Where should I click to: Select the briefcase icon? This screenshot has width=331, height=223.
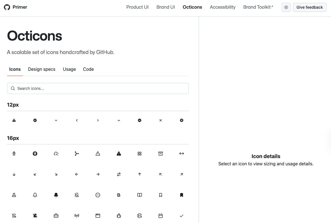56,216
